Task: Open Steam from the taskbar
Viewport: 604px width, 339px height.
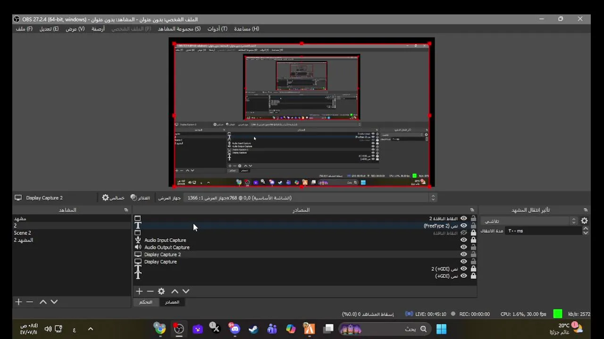Action: tap(253, 329)
